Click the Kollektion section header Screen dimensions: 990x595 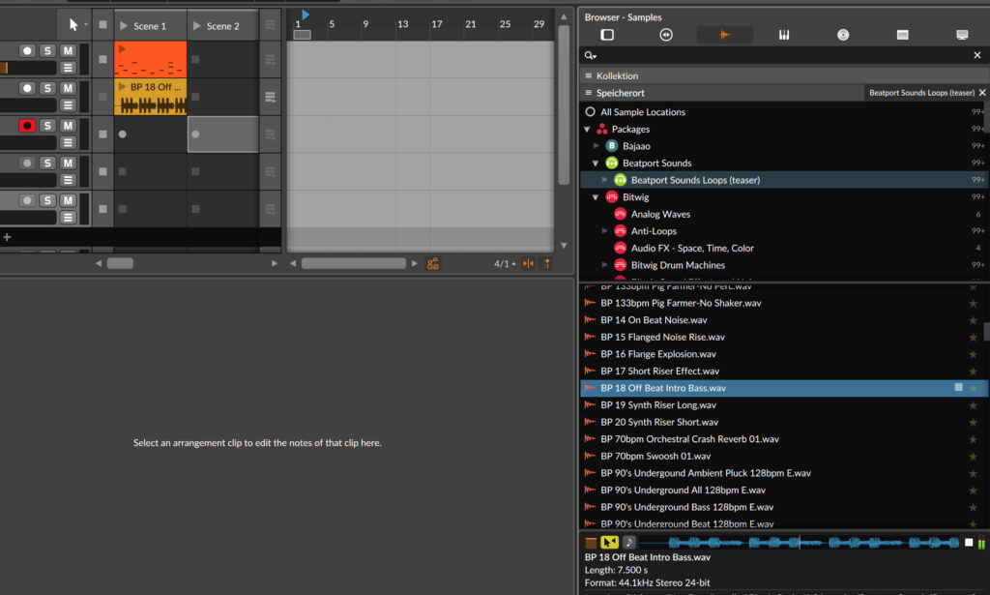coord(783,75)
